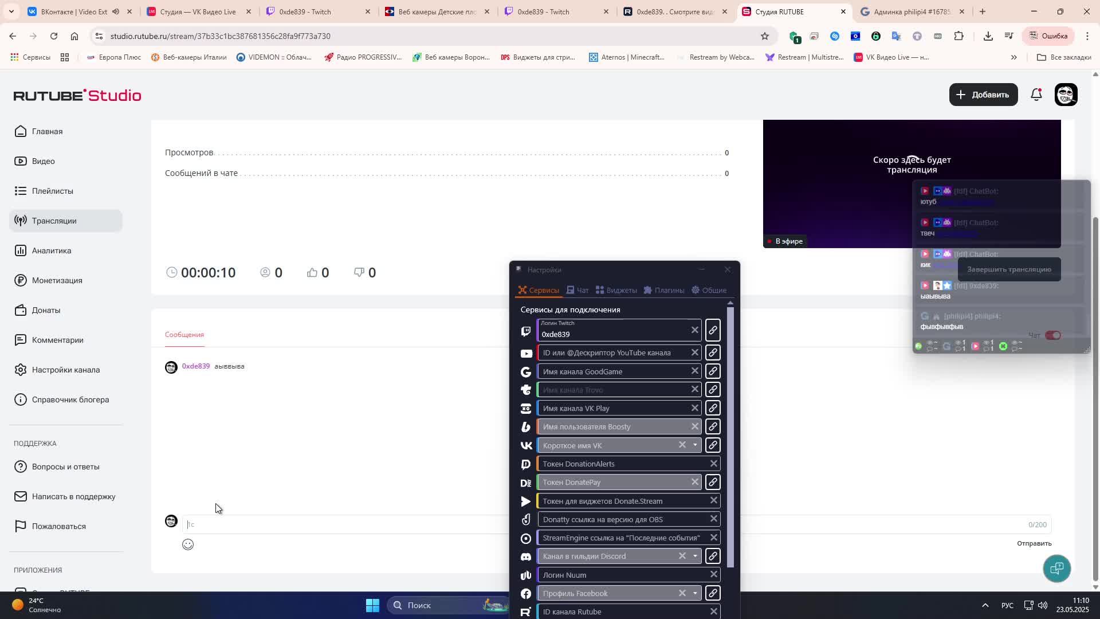Open the Windows taskbar Поиск search box

[447, 605]
